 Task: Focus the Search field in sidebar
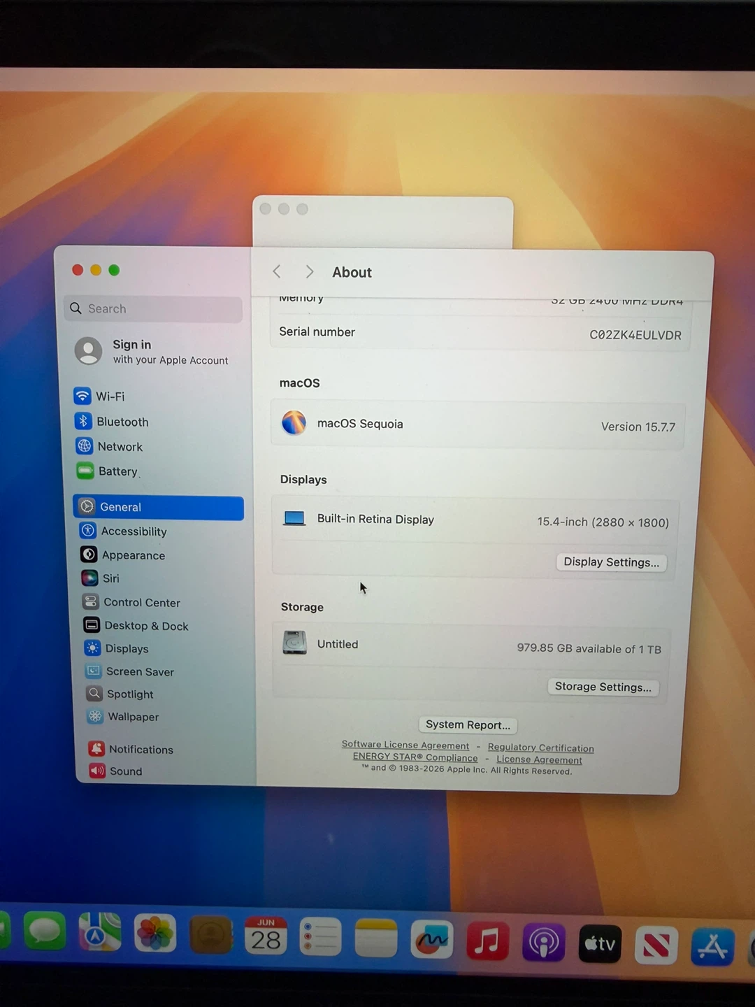pos(153,308)
